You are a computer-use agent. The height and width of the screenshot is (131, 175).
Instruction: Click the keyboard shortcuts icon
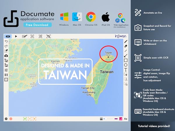(138, 111)
